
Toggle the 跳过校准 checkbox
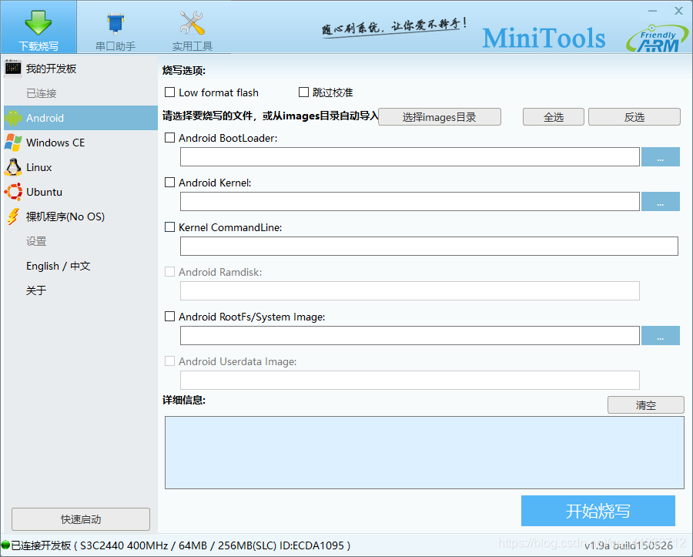(303, 92)
